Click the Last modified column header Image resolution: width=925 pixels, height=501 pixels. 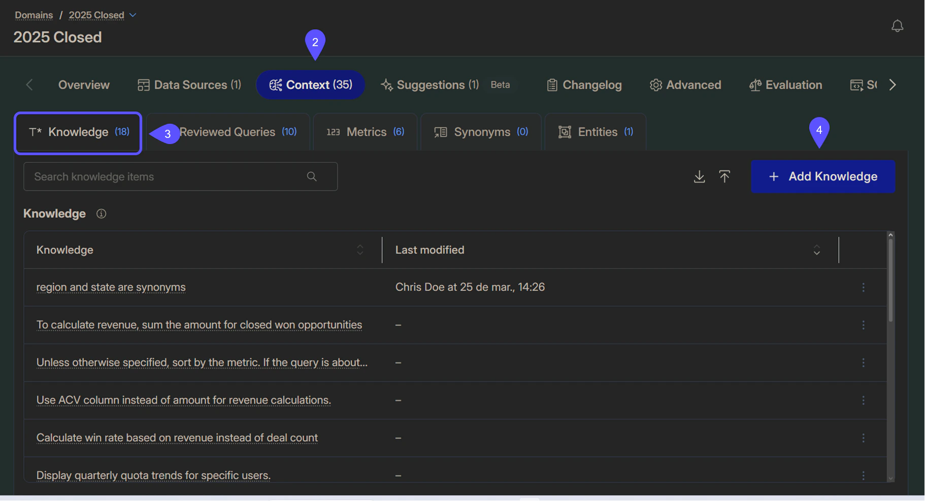pos(610,250)
